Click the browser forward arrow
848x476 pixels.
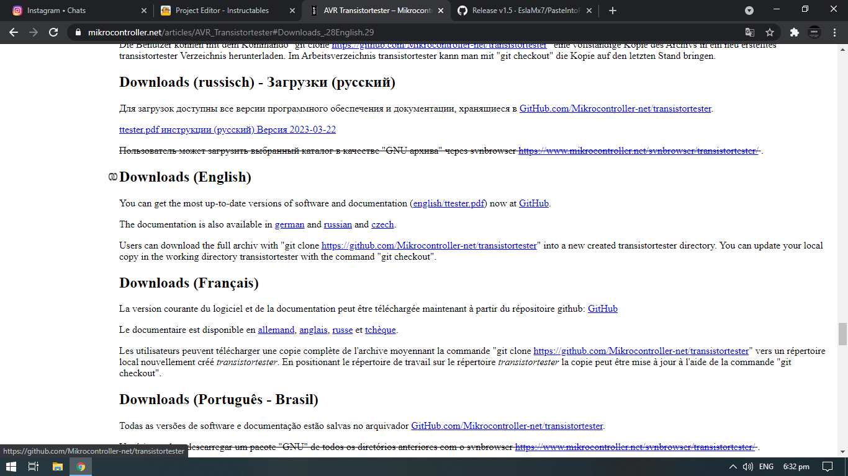coord(34,32)
